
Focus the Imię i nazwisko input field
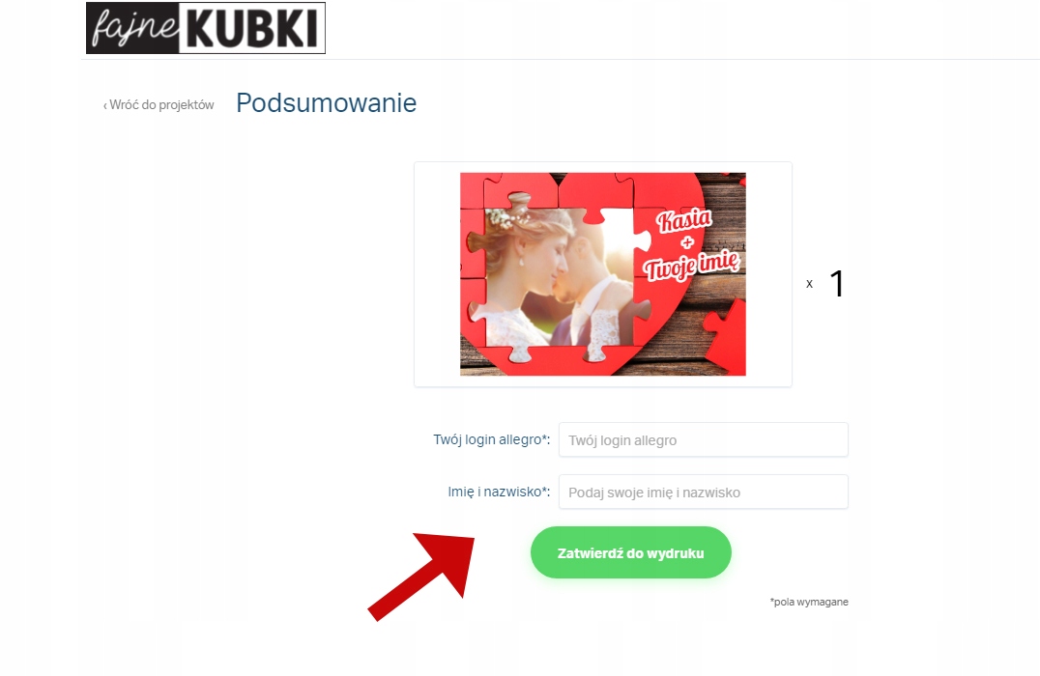[x=703, y=493]
